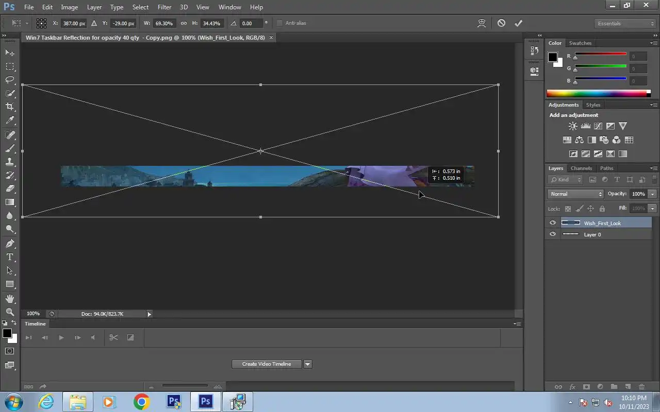Select the Horizontal Type tool

coord(10,257)
